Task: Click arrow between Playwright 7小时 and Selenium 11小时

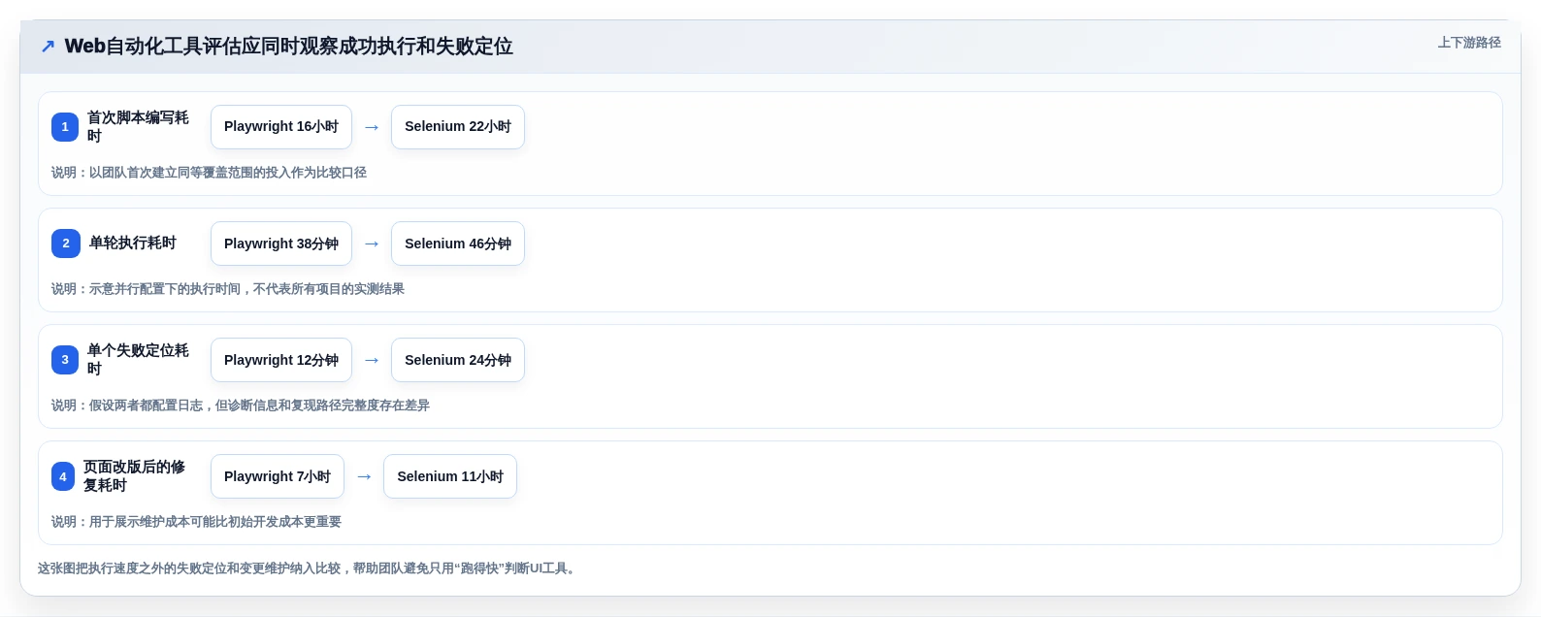Action: pyautogui.click(x=364, y=476)
